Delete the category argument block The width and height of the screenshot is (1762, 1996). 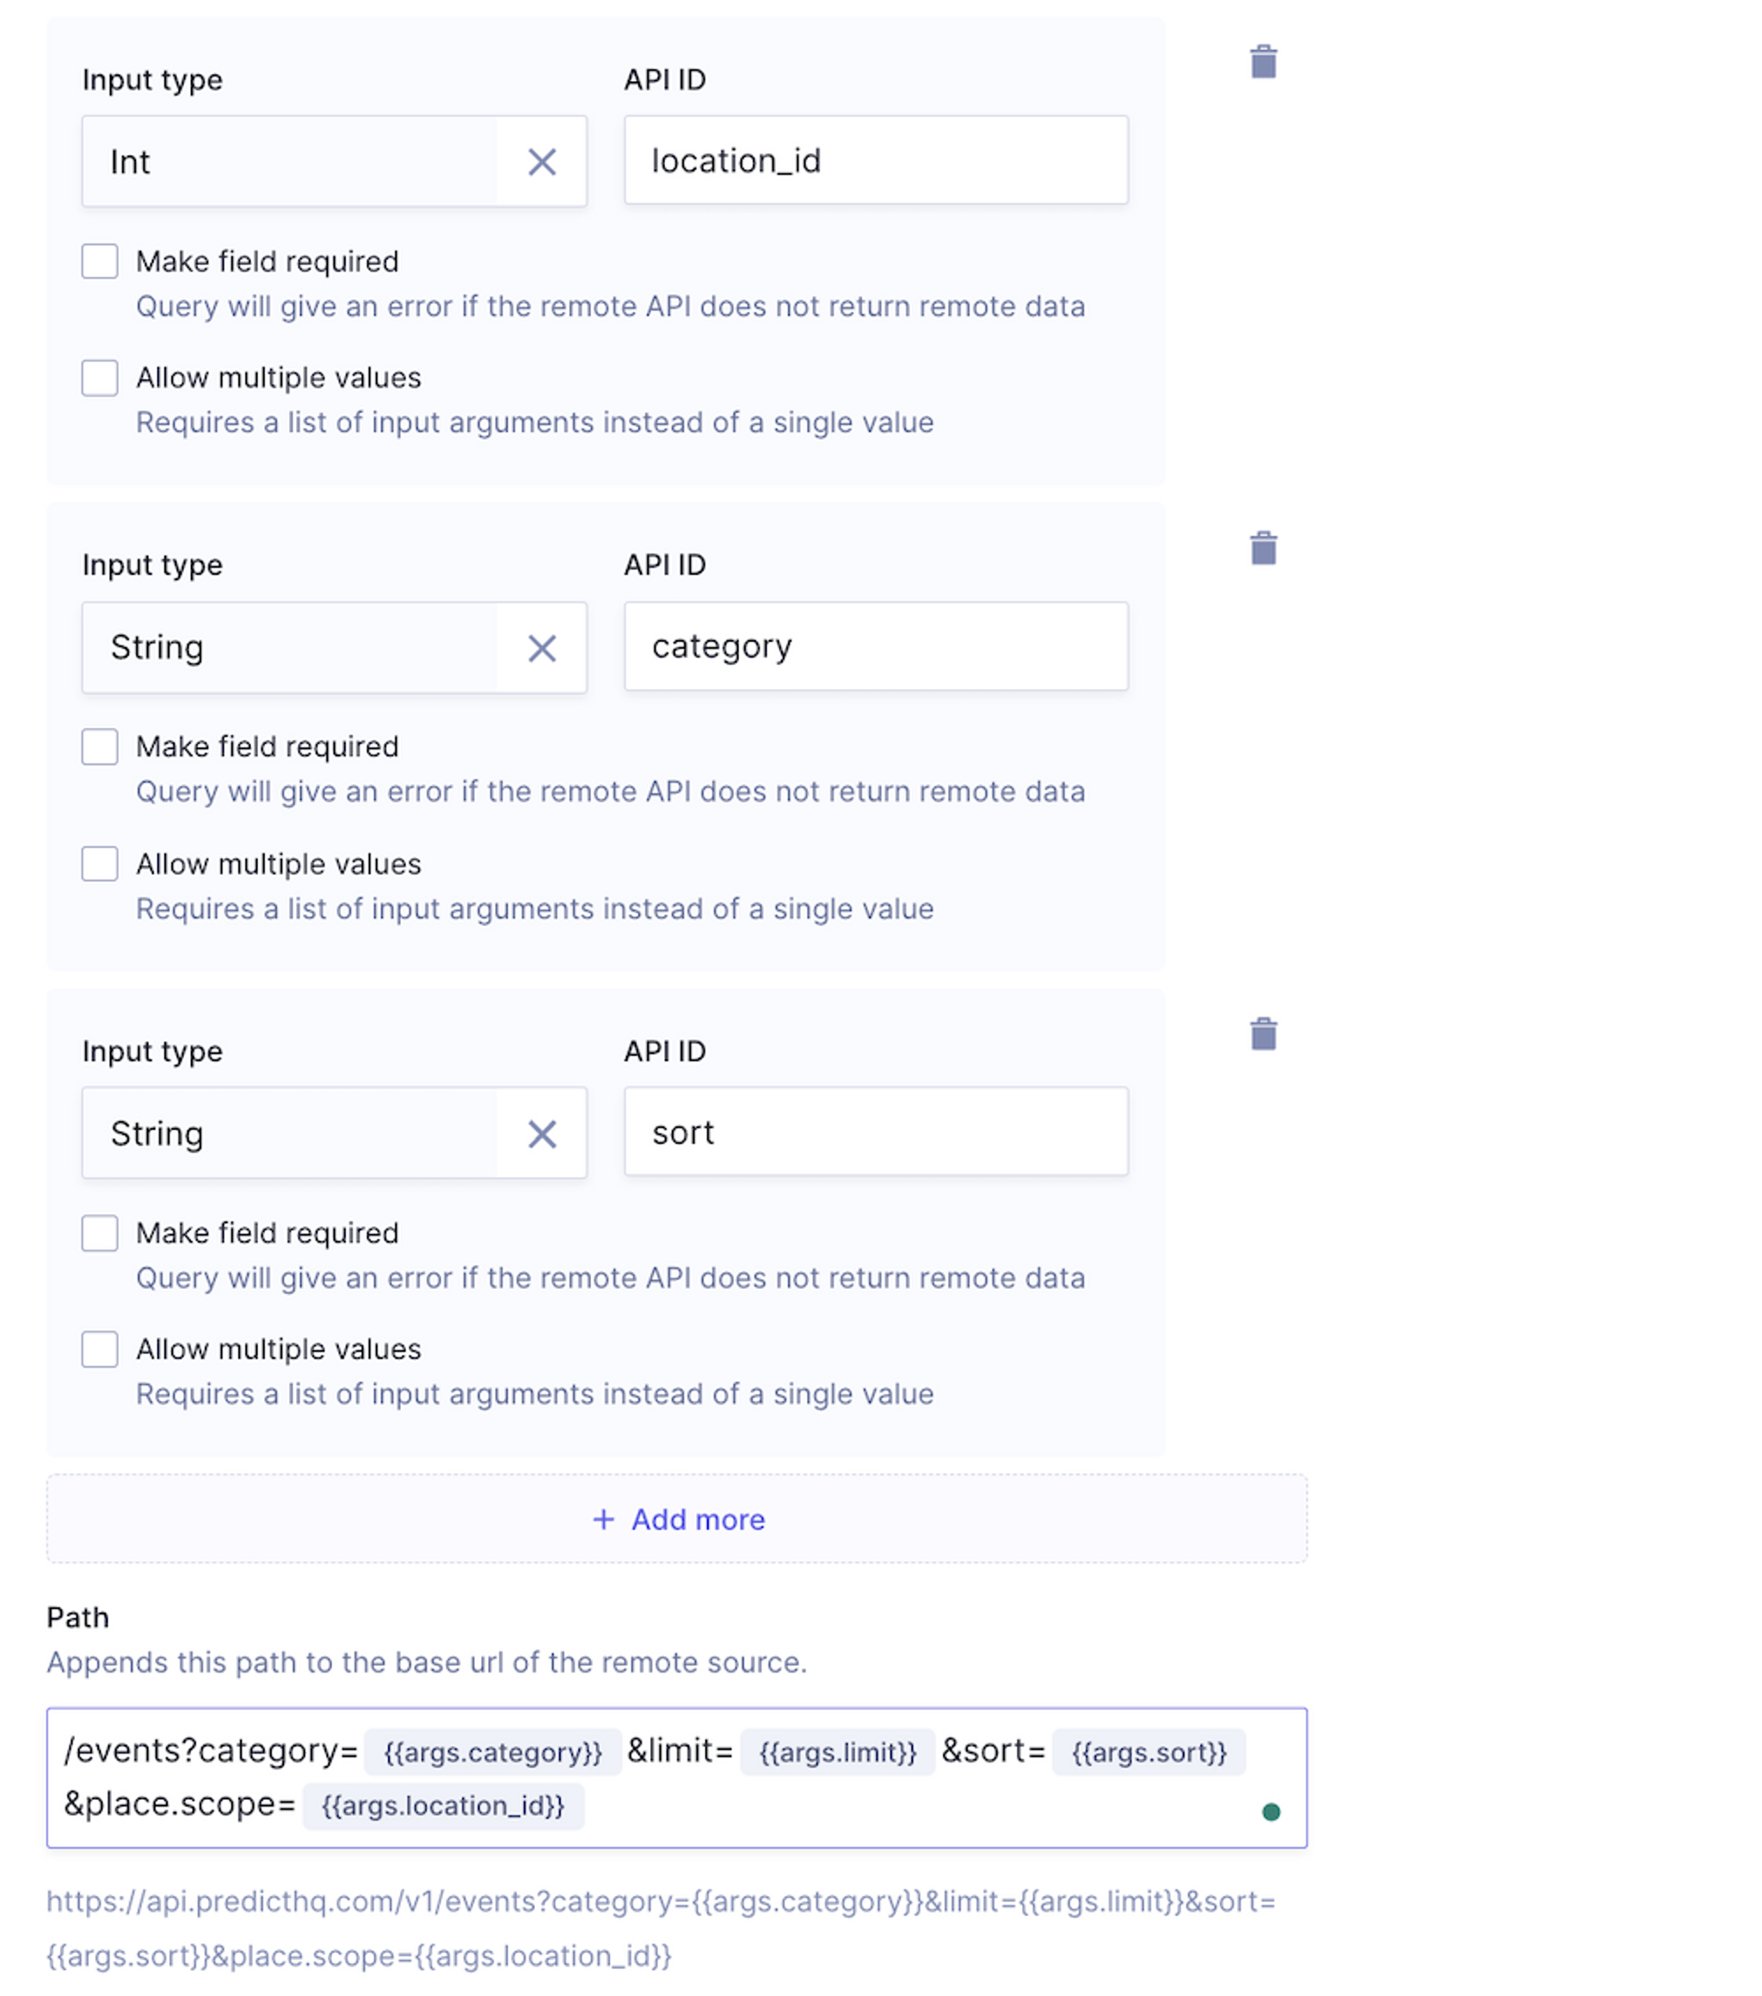click(1264, 550)
